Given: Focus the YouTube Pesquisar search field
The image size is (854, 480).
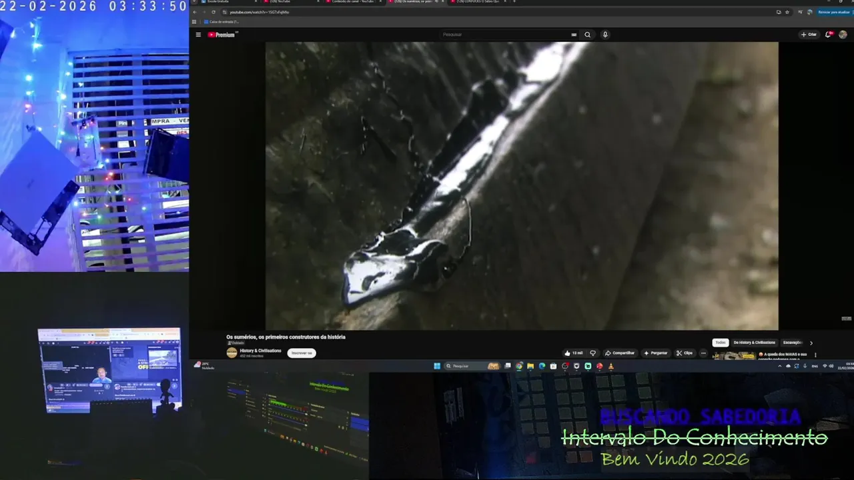Looking at the screenshot, I should pos(504,35).
